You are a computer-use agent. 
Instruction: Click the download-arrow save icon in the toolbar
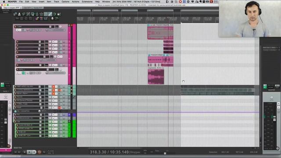(19, 14)
